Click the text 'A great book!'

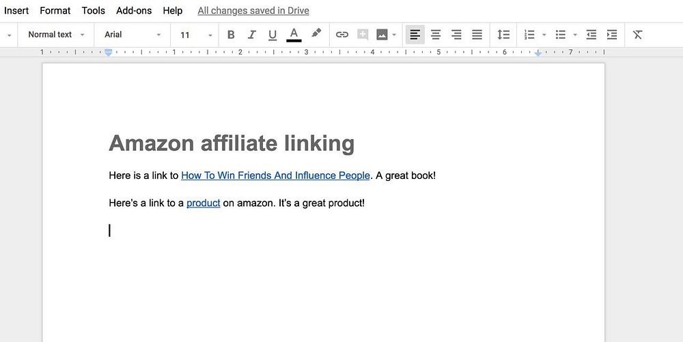(x=405, y=176)
